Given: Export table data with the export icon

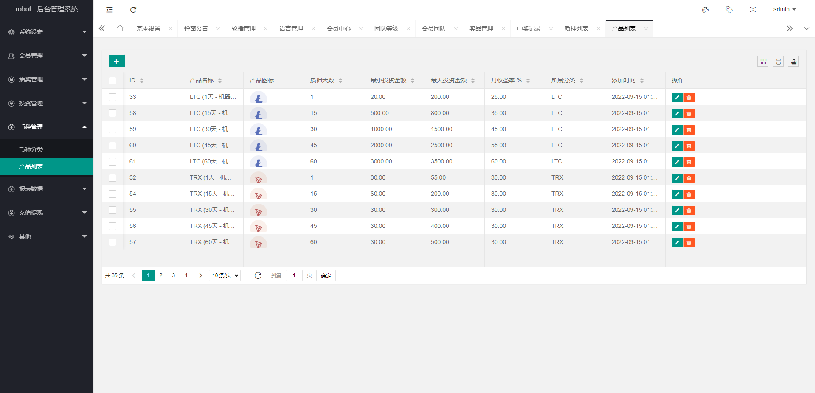Looking at the screenshot, I should point(793,61).
